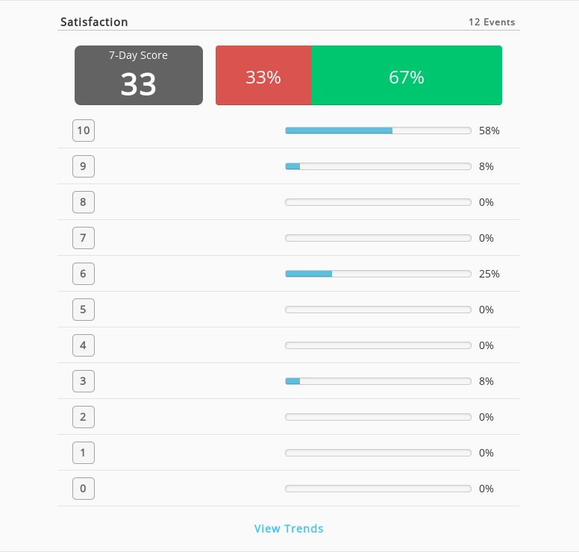579x552 pixels.
Task: Click the score 4 rating box
Action: [84, 345]
